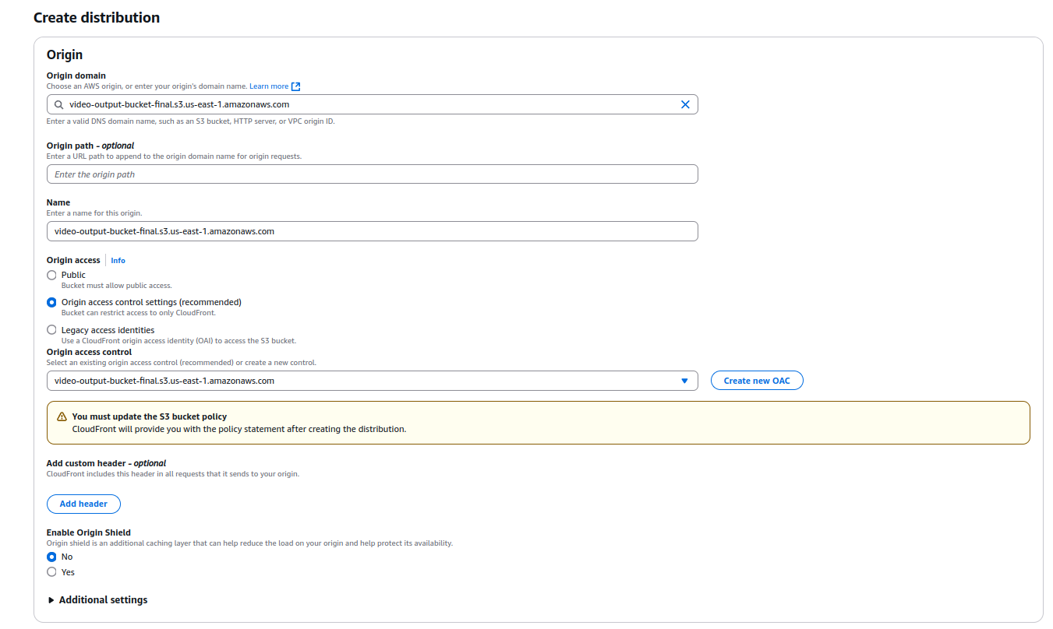Screen dimensions: 1053x629
Task: Click the origin Name input field
Action: point(372,231)
